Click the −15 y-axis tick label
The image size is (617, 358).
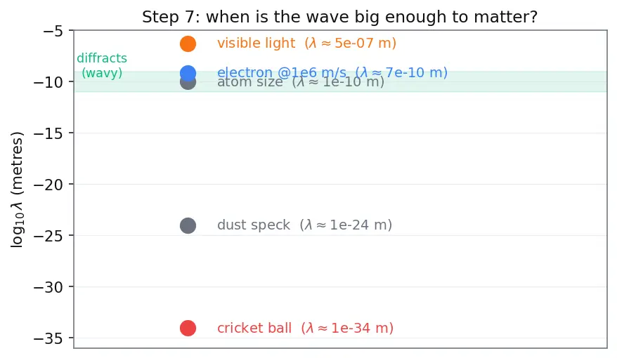click(x=48, y=134)
